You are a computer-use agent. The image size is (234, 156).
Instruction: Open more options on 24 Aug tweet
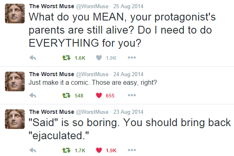pos(132,95)
